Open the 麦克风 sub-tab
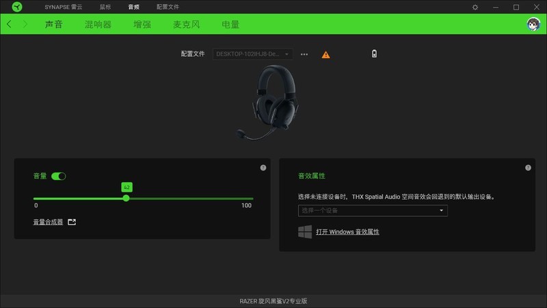Image resolution: width=547 pixels, height=308 pixels. [186, 25]
